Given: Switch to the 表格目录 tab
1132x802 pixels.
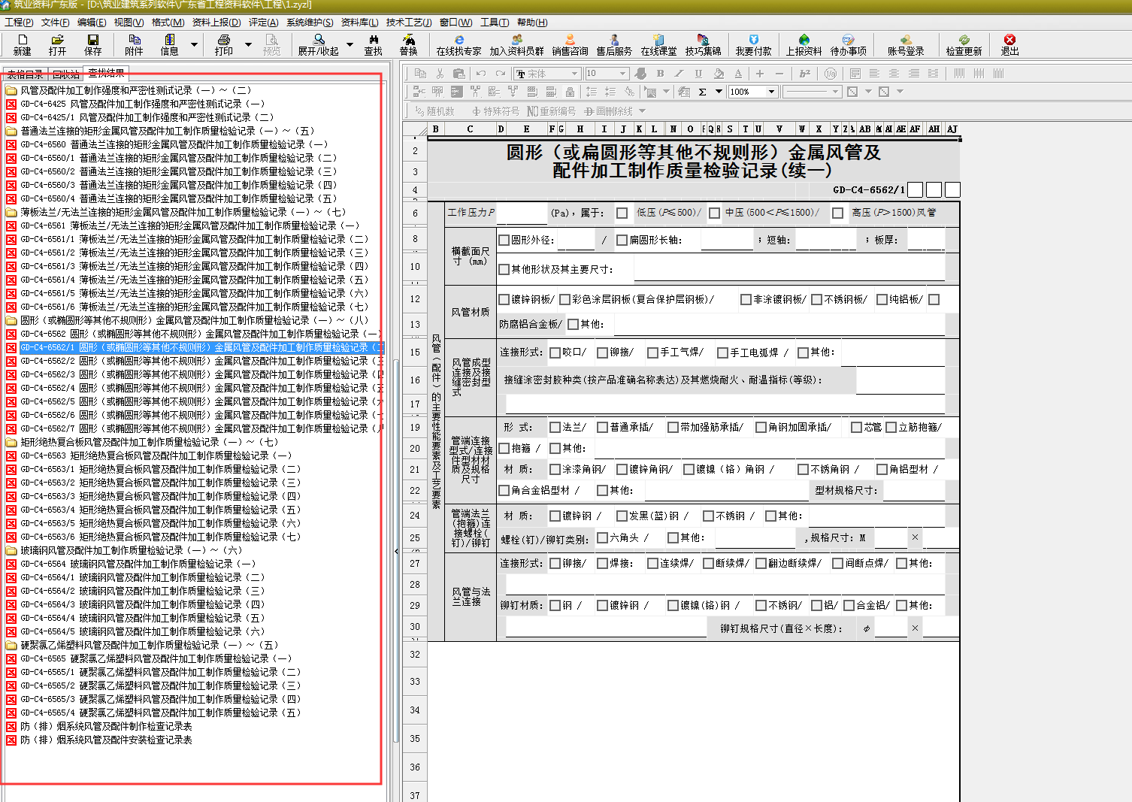Looking at the screenshot, I should click(25, 74).
